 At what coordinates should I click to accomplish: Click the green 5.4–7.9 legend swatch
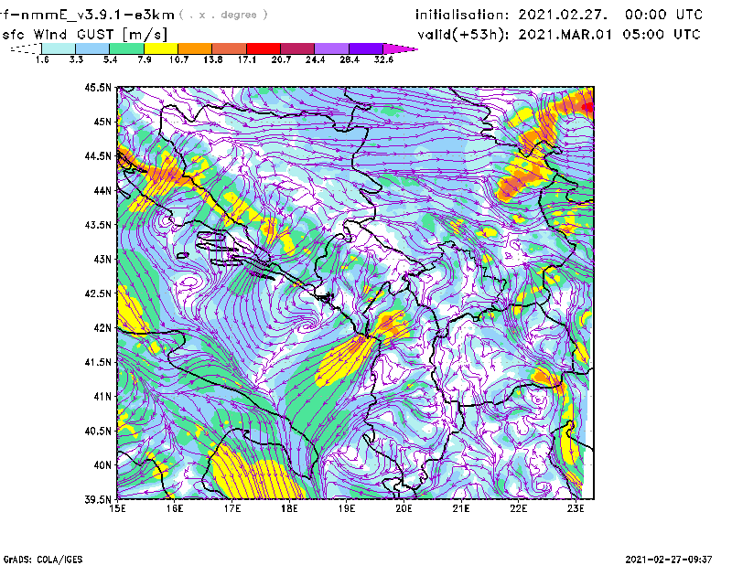pyautogui.click(x=126, y=48)
